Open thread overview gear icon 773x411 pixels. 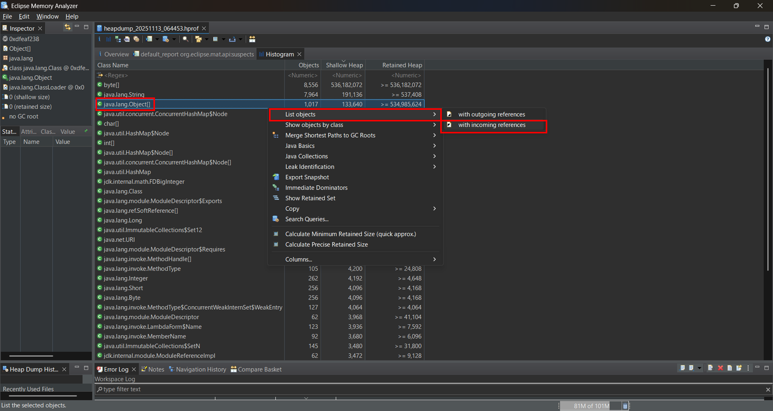point(136,39)
